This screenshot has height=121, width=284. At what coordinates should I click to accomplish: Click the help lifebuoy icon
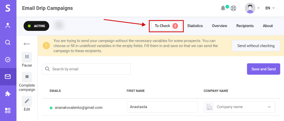(x=233, y=8)
